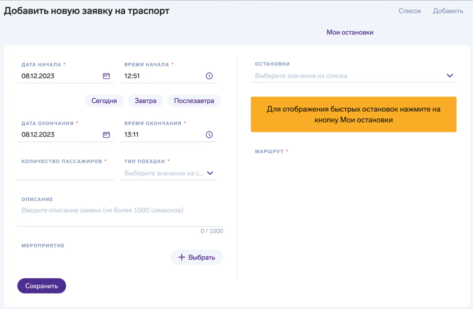
Task: Click the plus icon on Выбрать button
Action: click(x=181, y=257)
